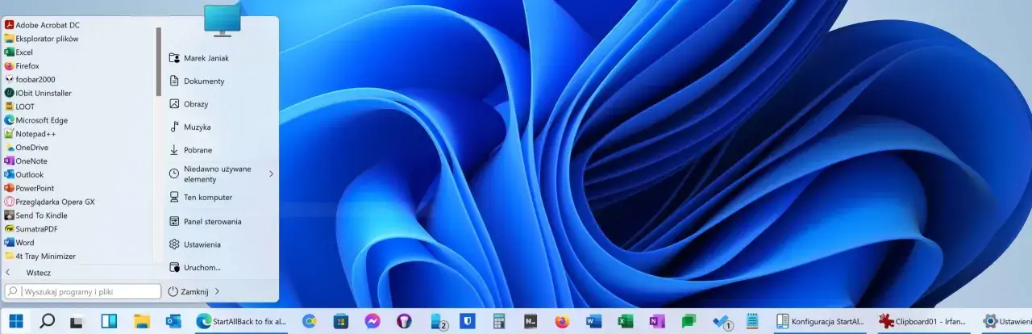Open Eksplorator plików in the Start menu list
Image resolution: width=1032 pixels, height=334 pixels.
coord(42,39)
